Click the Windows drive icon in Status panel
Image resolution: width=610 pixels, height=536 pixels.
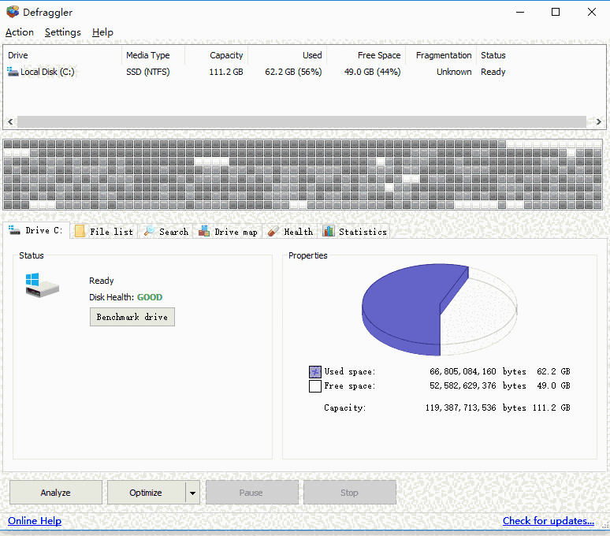pyautogui.click(x=42, y=285)
